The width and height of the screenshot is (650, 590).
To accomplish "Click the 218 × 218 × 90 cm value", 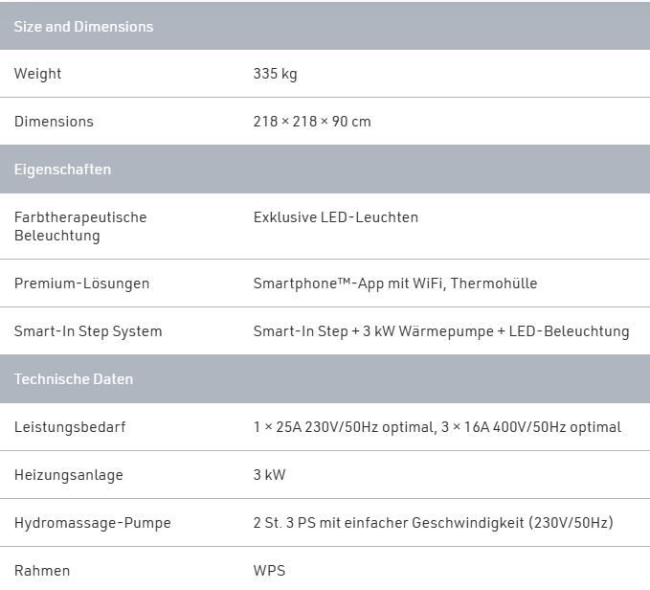I will point(312,122).
